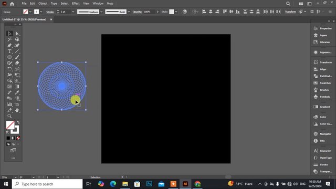Image resolution: width=336 pixels, height=189 pixels.
Task: Select the Column Graph tool
Action: tap(9, 104)
